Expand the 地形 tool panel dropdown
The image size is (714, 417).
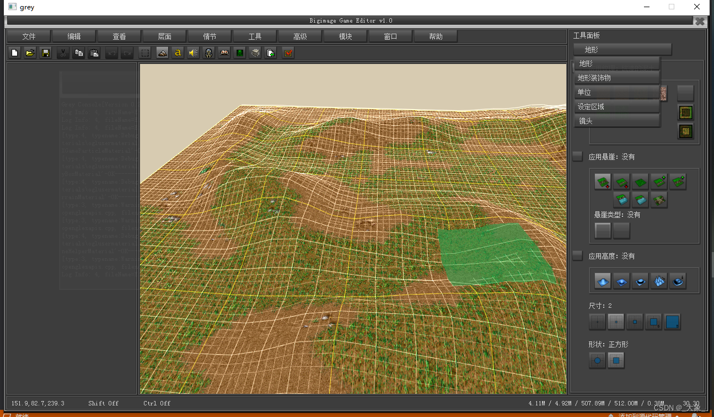[622, 50]
